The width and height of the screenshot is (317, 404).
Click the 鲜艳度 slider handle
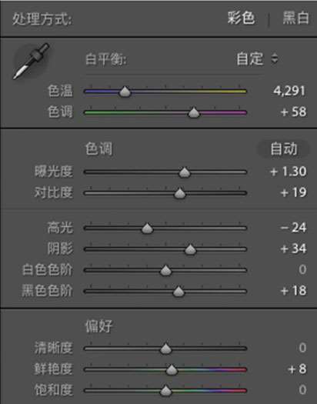pos(172,369)
